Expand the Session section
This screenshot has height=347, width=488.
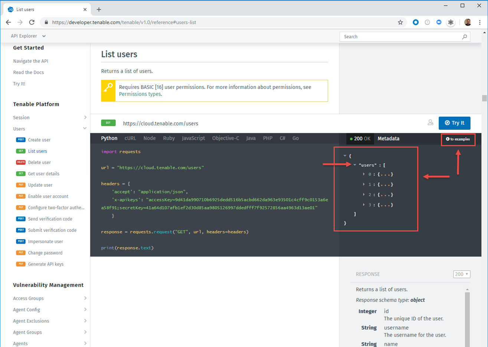pyautogui.click(x=85, y=118)
